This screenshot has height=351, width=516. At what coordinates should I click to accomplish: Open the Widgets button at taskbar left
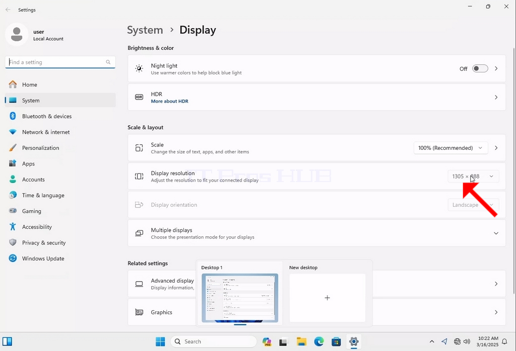tap(7, 341)
